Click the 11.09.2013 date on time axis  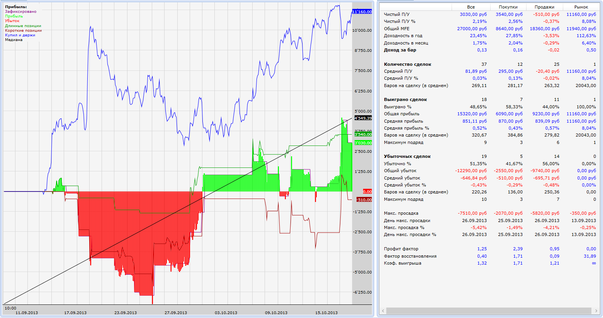point(27,313)
